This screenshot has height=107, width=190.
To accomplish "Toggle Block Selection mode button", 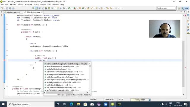I will tap(39, 8).
